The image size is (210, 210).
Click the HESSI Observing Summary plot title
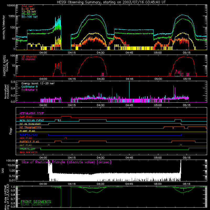(111, 2)
